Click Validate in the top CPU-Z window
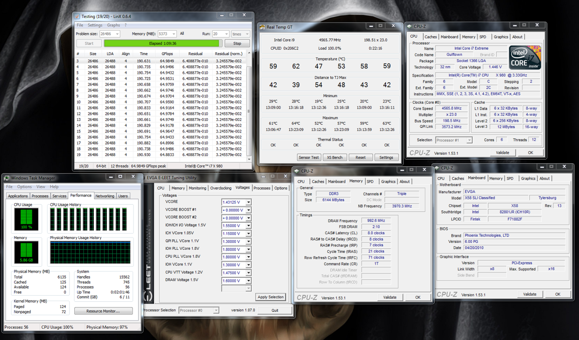Viewport: 579px width, 340px height. 502,152
